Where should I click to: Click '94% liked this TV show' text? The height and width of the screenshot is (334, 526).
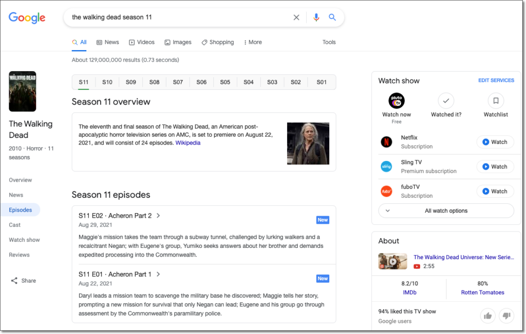point(407,311)
